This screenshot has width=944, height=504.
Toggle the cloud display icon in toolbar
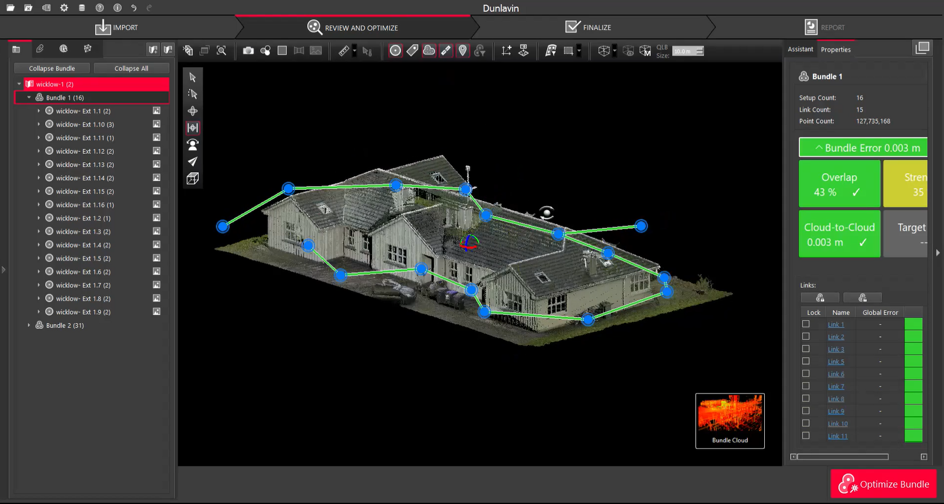click(x=429, y=51)
